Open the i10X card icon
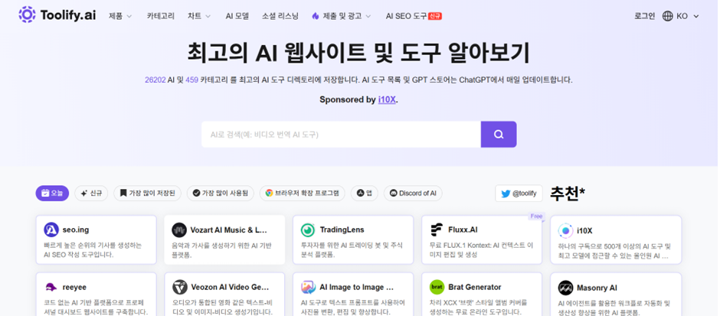The width and height of the screenshot is (720, 316). pyautogui.click(x=565, y=230)
